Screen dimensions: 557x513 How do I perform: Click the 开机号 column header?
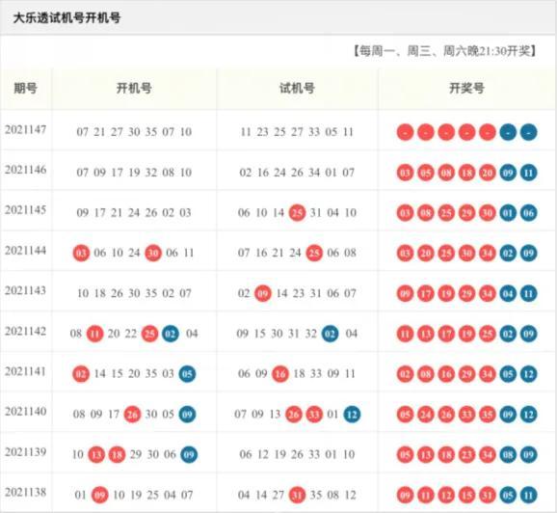pos(134,88)
